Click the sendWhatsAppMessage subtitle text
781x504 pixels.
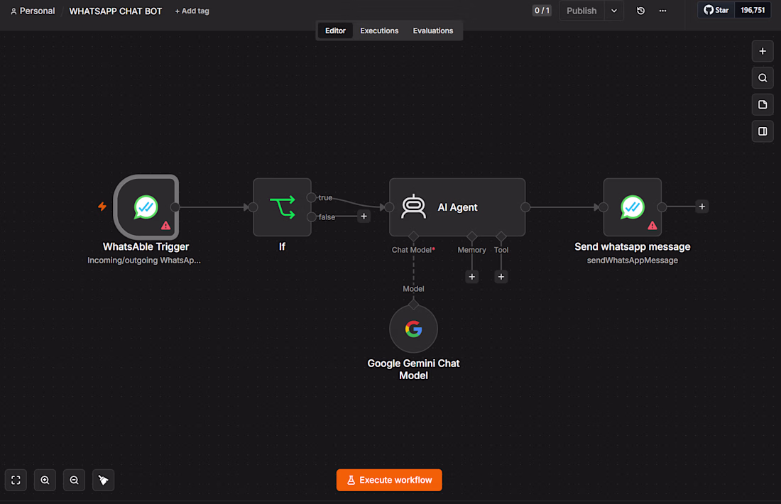[x=632, y=261]
